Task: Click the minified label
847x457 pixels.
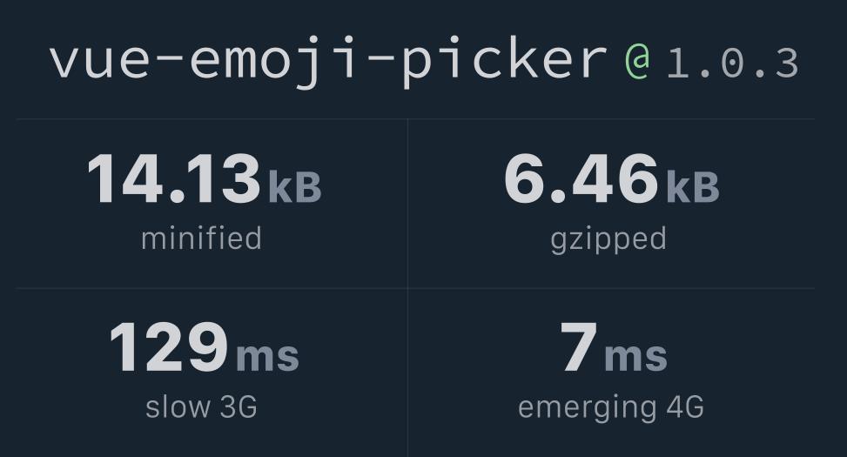Action: pyautogui.click(x=201, y=239)
